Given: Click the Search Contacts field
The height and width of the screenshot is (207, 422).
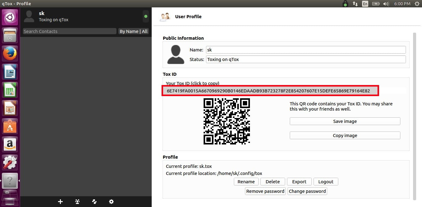Looking at the screenshot, I should pyautogui.click(x=70, y=31).
